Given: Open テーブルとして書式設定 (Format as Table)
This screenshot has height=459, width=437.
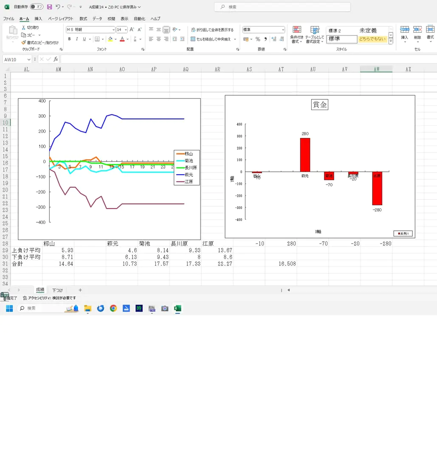Looking at the screenshot, I should pos(315,34).
